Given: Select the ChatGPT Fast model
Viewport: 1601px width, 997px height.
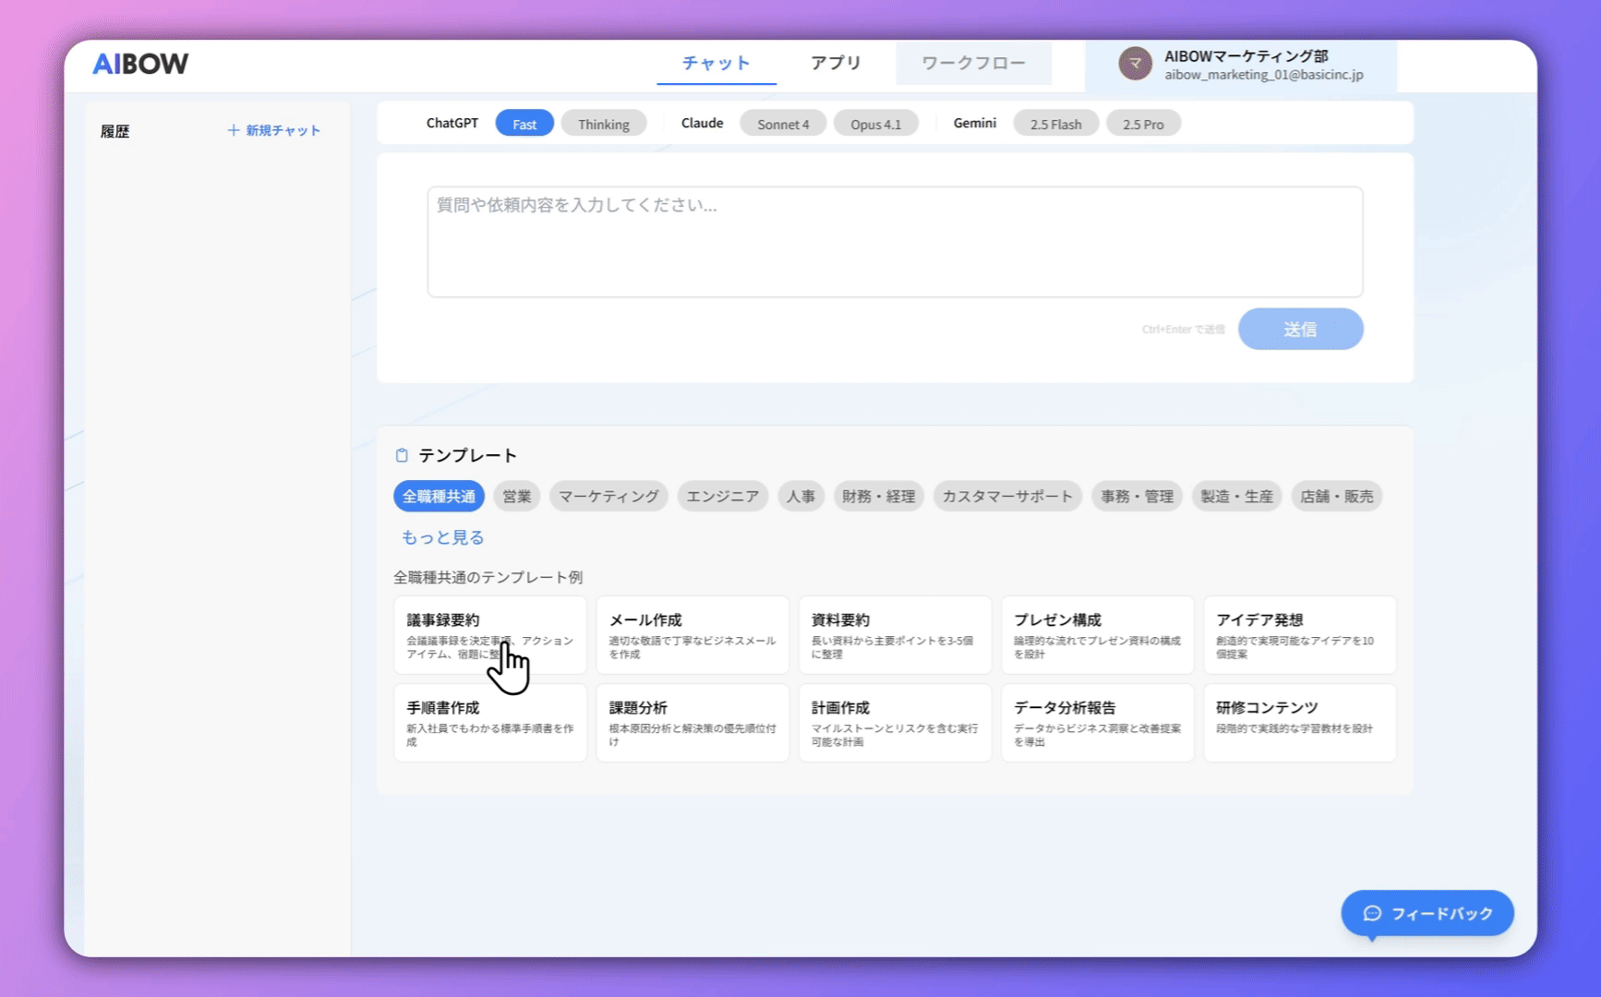Looking at the screenshot, I should click(x=524, y=124).
